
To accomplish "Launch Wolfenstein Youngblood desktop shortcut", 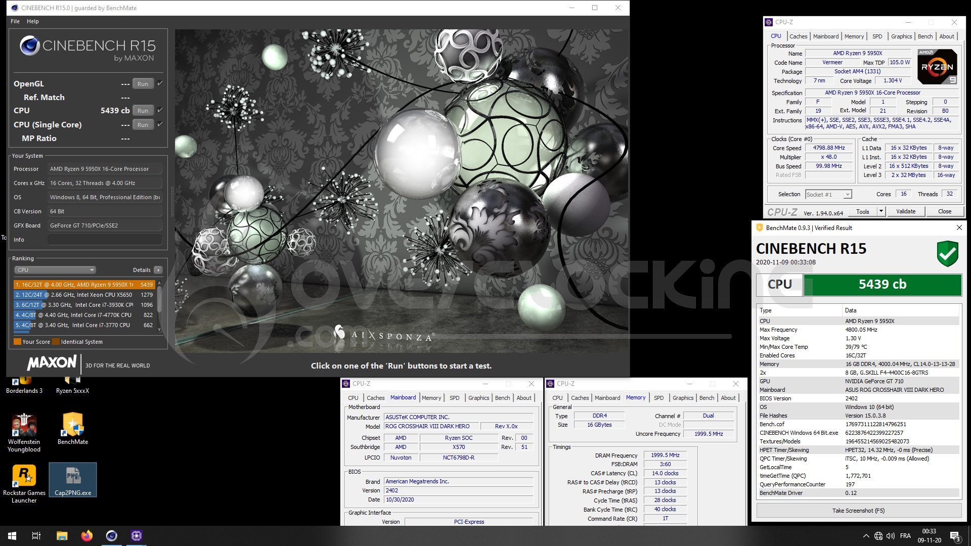I will pos(24,433).
